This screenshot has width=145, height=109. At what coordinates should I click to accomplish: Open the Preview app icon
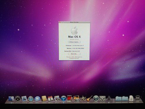pyautogui.click(x=57, y=98)
